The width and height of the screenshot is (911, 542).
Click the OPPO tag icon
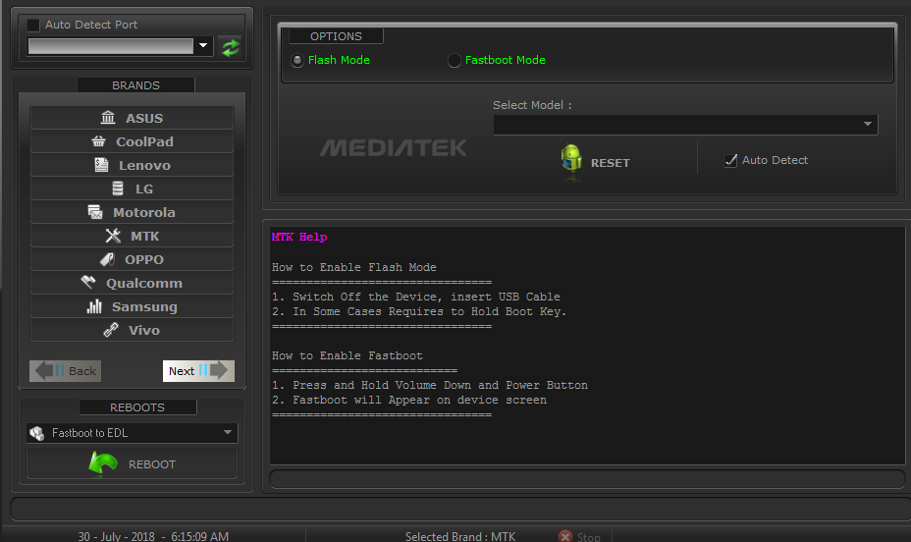[x=107, y=259]
